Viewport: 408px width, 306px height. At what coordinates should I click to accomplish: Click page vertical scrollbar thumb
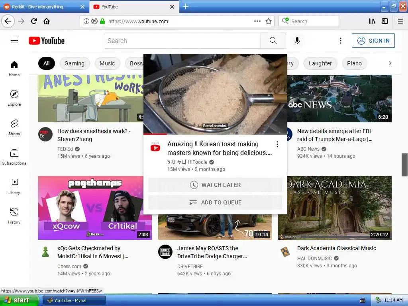405,165
